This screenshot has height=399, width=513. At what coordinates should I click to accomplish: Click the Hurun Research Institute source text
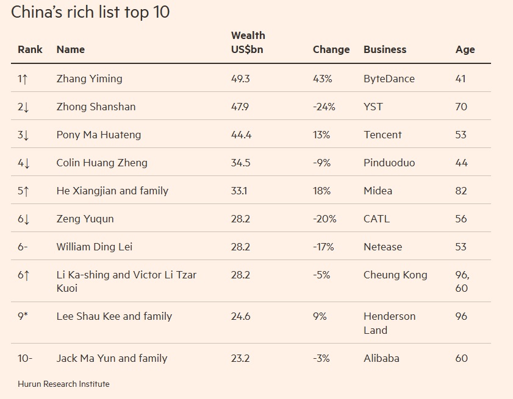point(63,384)
